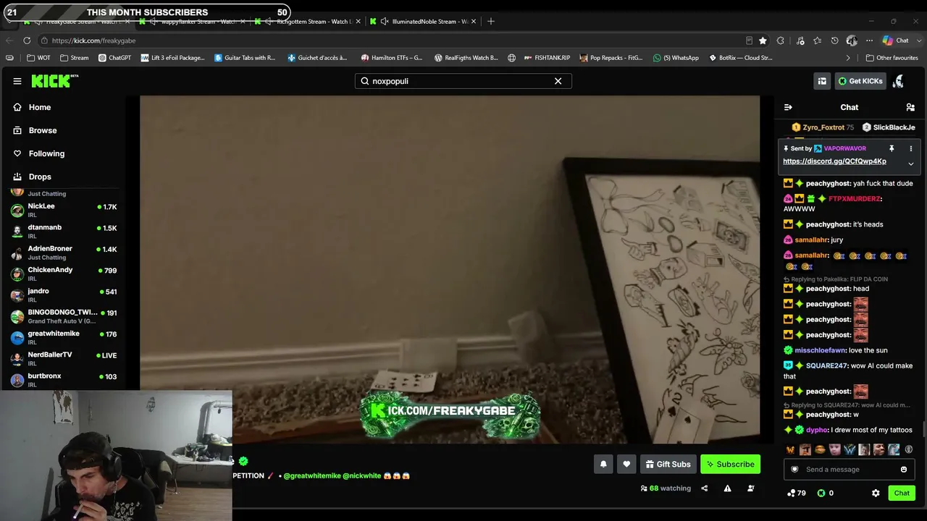Screen dimensions: 927x521
Task: Click the @nickwhite mention in title
Action: click(361, 476)
